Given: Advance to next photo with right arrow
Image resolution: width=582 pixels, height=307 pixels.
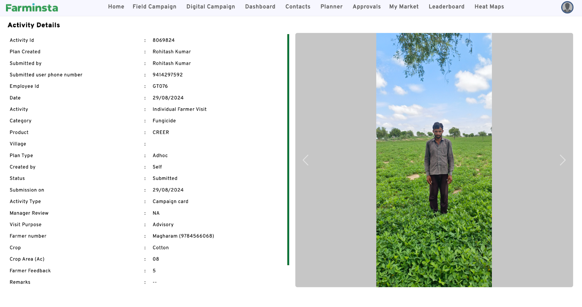Looking at the screenshot, I should point(562,160).
